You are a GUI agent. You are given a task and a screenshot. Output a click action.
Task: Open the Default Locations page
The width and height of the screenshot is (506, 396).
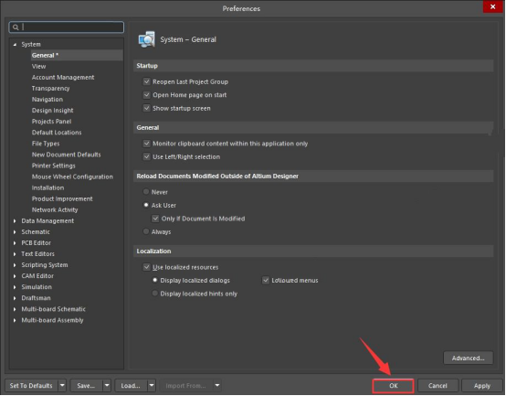click(57, 133)
